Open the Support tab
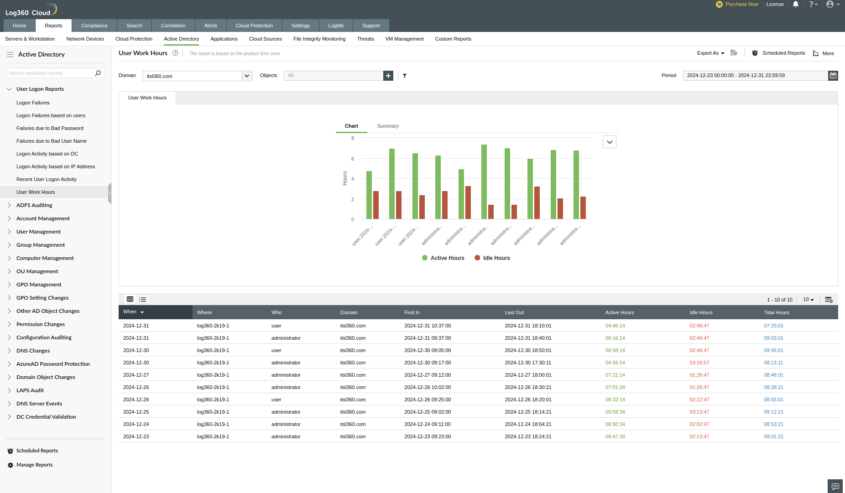Image resolution: width=845 pixels, height=493 pixels. pos(371,26)
